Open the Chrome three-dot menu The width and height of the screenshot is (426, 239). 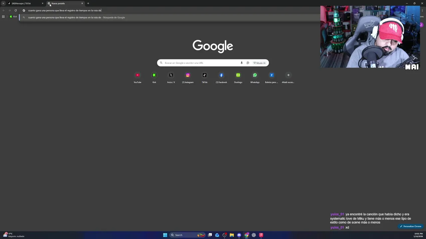pos(422,10)
